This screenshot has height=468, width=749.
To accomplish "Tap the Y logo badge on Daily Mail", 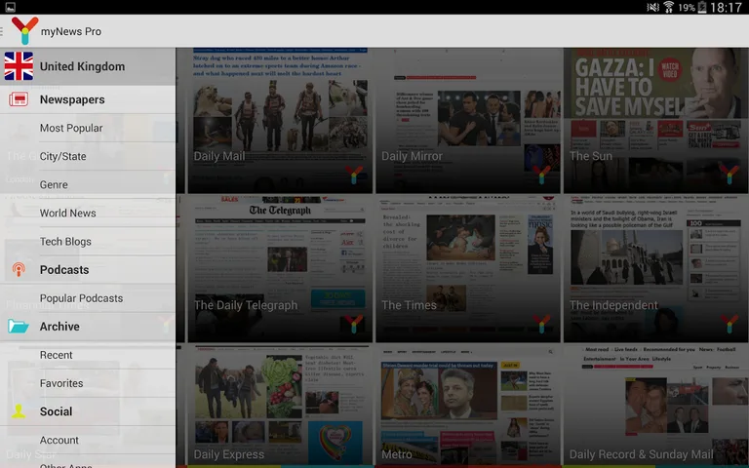I will 354,175.
